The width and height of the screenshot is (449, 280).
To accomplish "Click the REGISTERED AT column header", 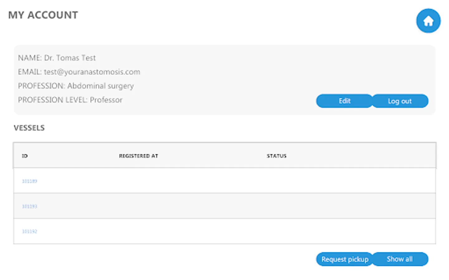I will click(138, 156).
